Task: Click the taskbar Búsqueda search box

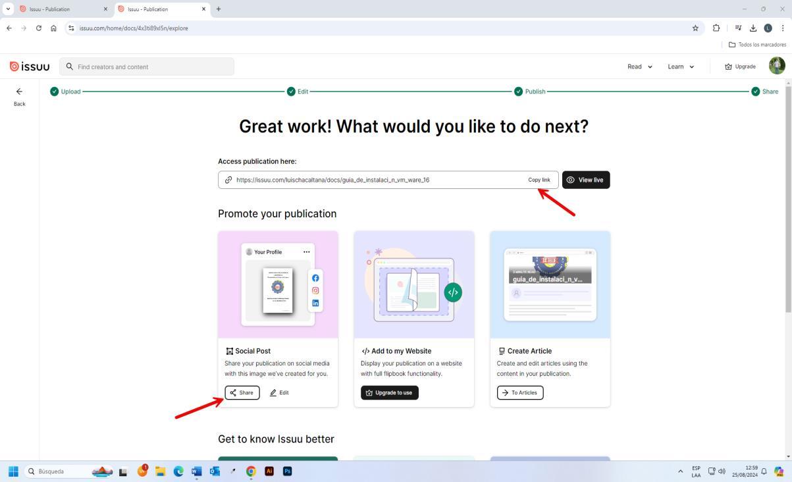Action: [68, 471]
